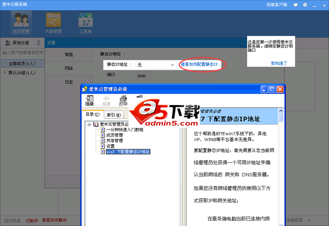Click the help content scrollbar up arrow
Screen dimensions: 329x226
[281, 111]
